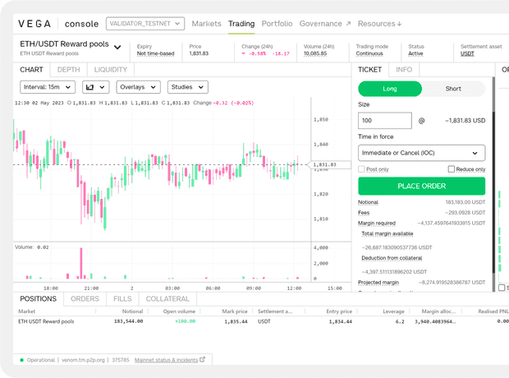Viewport: 509px width, 378px height.
Task: Click the Open volume +100.00 cell
Action: point(185,321)
